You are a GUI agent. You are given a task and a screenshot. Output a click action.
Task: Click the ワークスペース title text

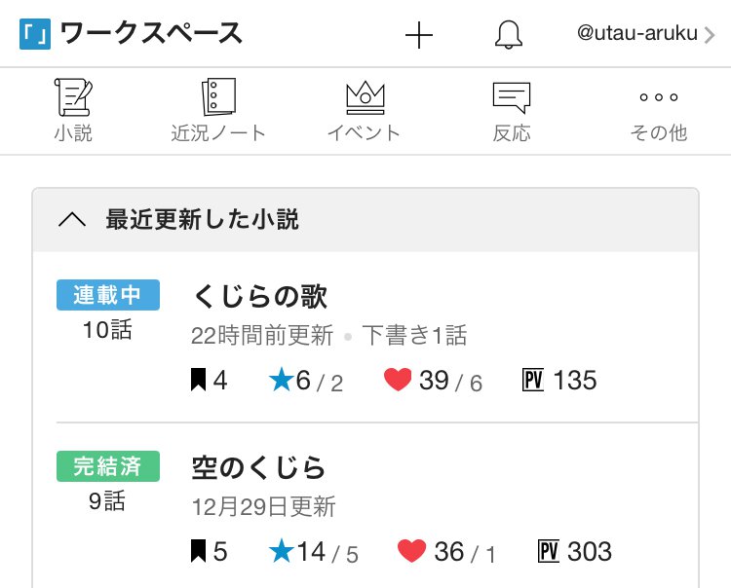[x=151, y=34]
